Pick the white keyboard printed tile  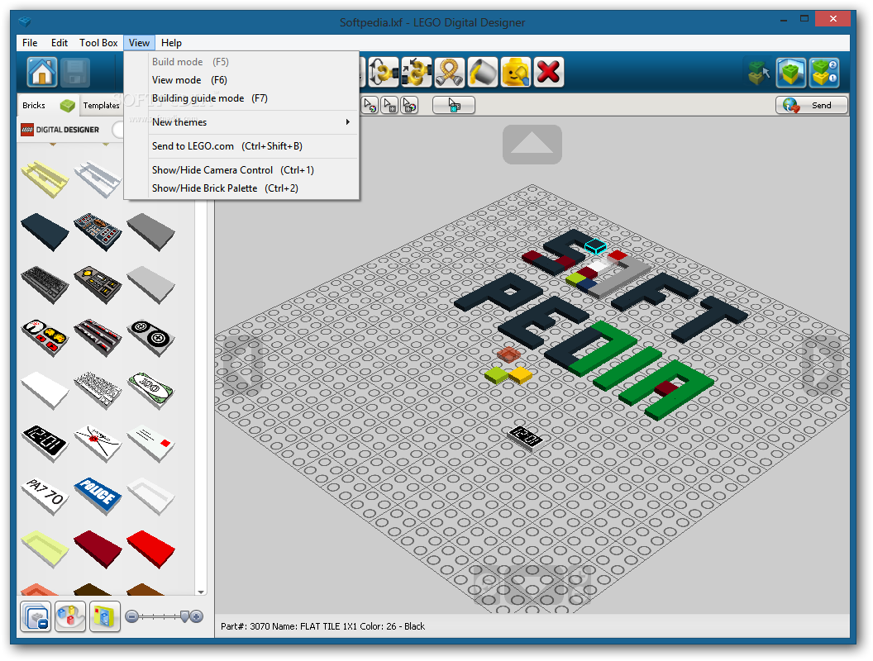coord(98,391)
